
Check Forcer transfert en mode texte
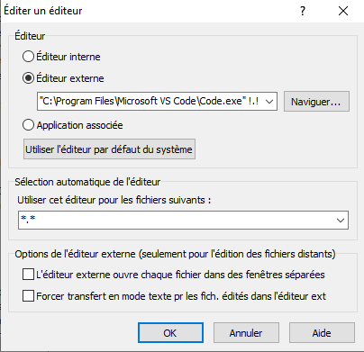click(x=28, y=296)
